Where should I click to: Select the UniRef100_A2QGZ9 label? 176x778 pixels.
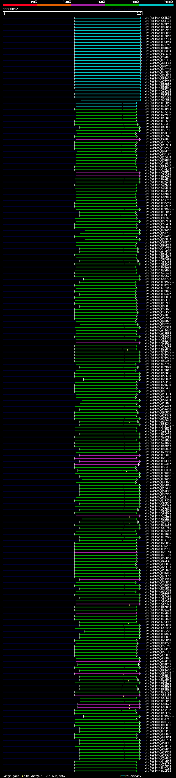click(158, 176)
